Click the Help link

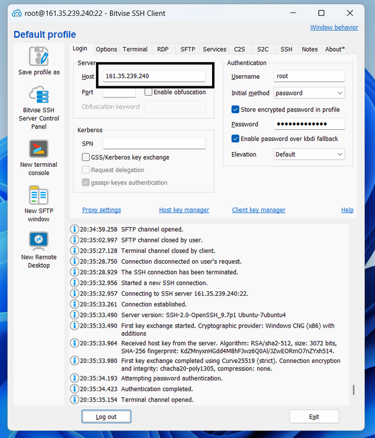[347, 210]
